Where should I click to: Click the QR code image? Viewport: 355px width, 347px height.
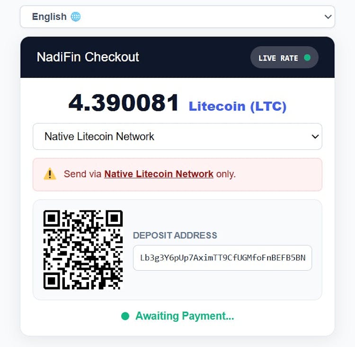click(x=83, y=250)
